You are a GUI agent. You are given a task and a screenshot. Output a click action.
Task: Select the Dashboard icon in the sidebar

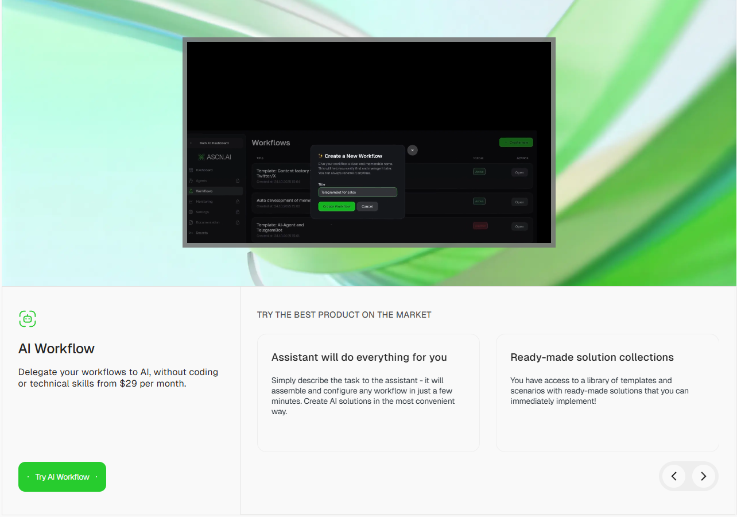(191, 170)
